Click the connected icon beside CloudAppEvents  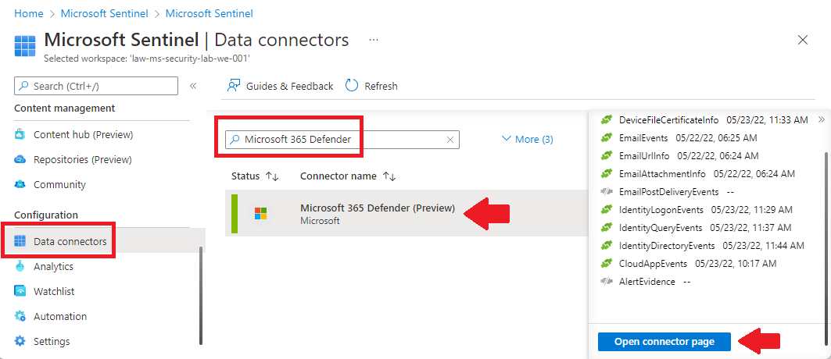[x=607, y=263]
